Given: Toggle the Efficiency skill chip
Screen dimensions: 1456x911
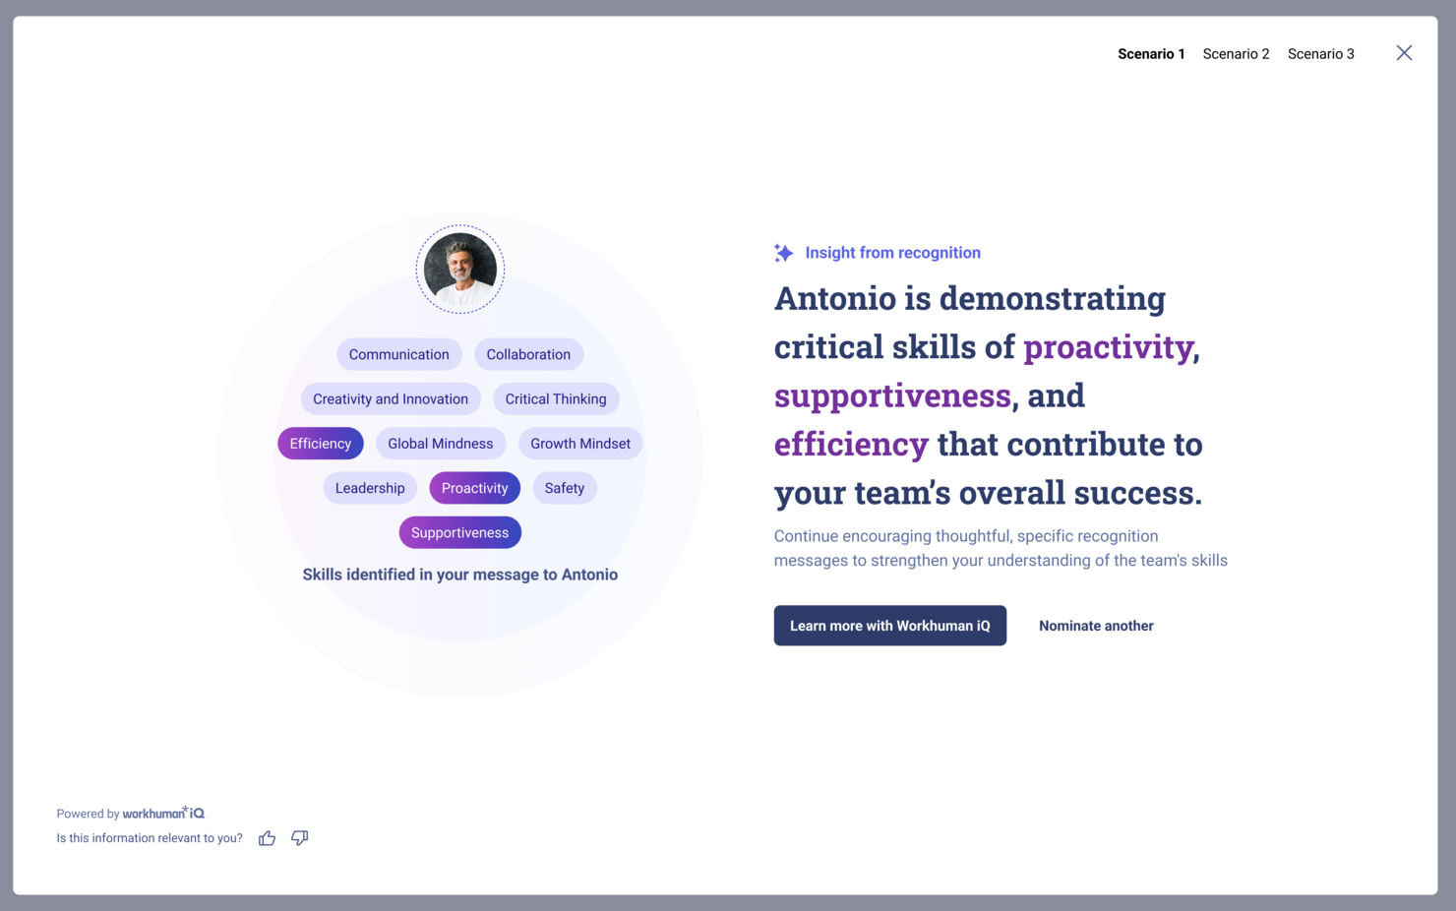Looking at the screenshot, I should pyautogui.click(x=320, y=443).
